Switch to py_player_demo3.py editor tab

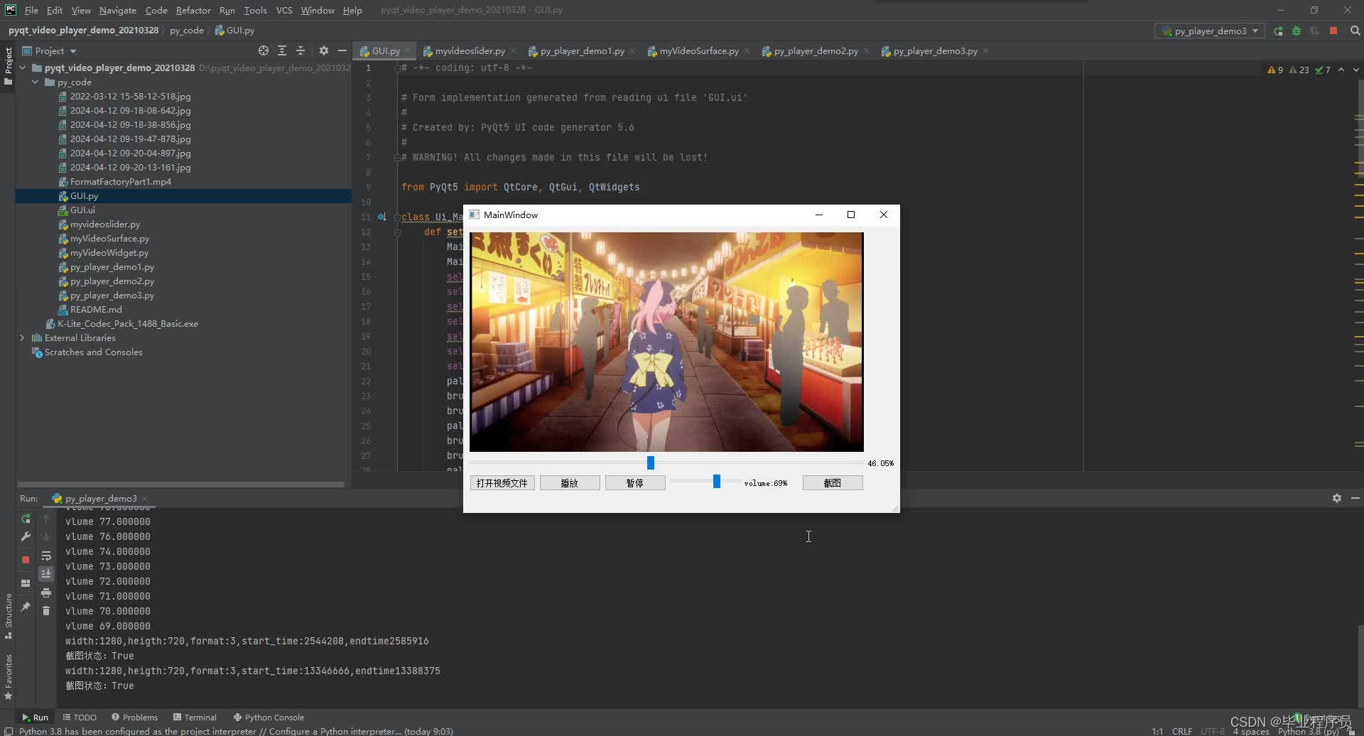click(935, 51)
